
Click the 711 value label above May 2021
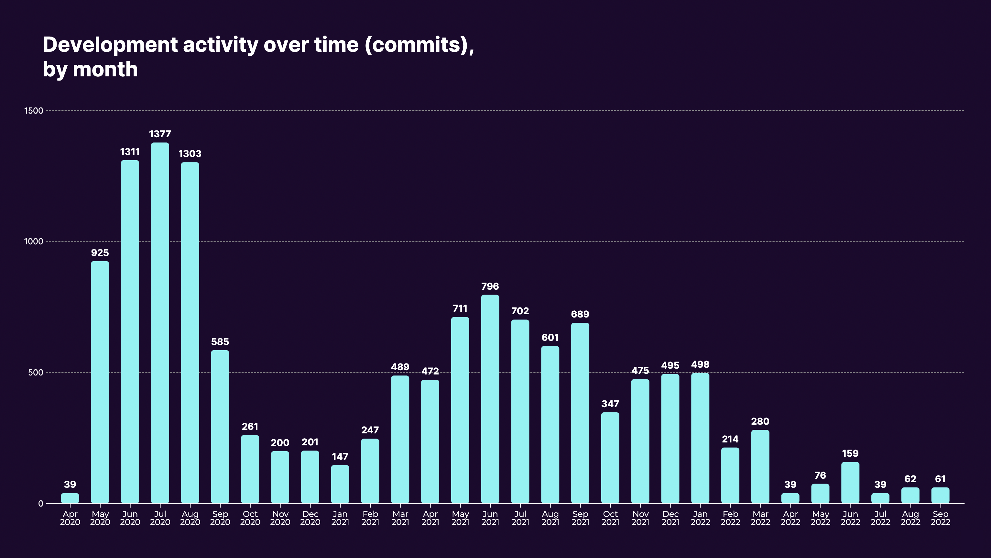pos(460,308)
